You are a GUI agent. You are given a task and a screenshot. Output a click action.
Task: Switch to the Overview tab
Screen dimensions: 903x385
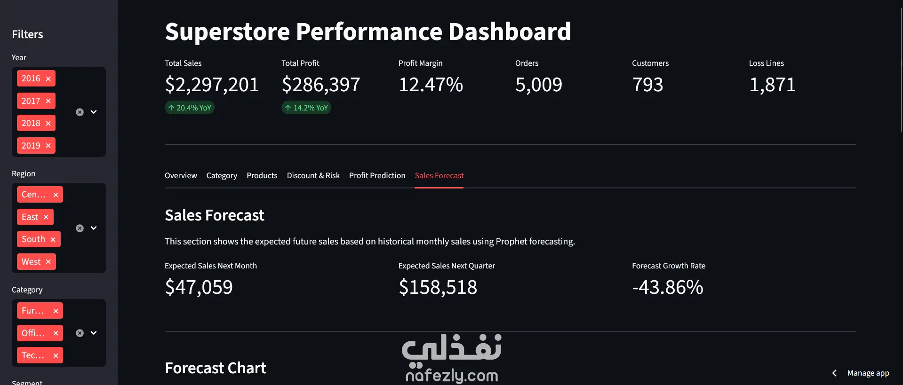181,175
